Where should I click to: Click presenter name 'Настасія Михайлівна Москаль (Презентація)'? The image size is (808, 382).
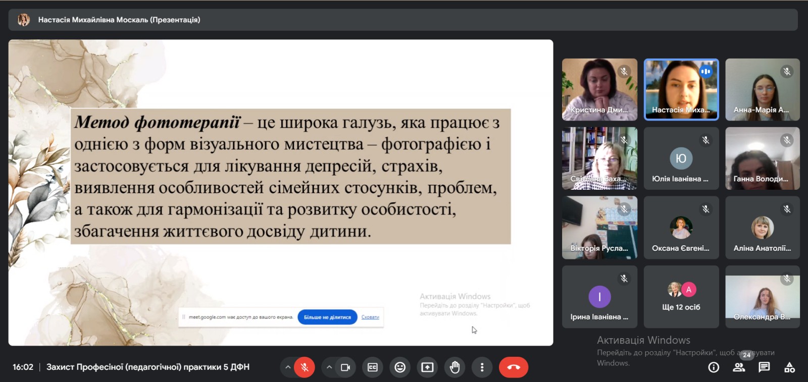pyautogui.click(x=119, y=20)
